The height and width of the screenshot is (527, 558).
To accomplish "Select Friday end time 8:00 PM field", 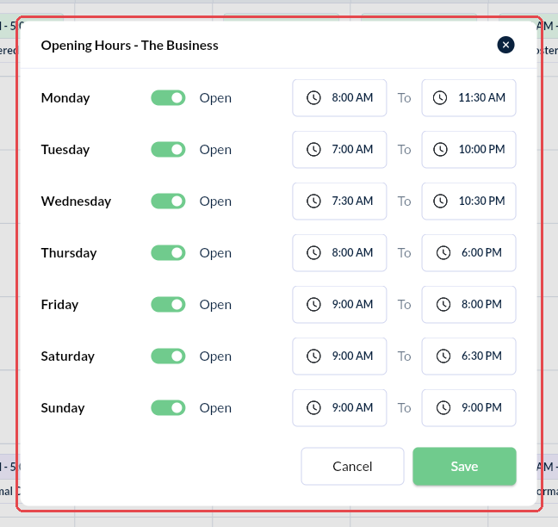I will 468,304.
